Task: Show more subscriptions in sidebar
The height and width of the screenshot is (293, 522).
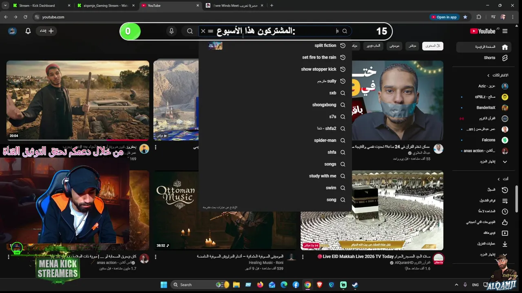Action: [x=484, y=162]
